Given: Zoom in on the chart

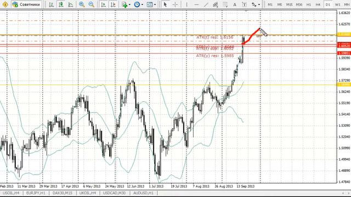Looking at the screenshot, I should pos(82,4).
